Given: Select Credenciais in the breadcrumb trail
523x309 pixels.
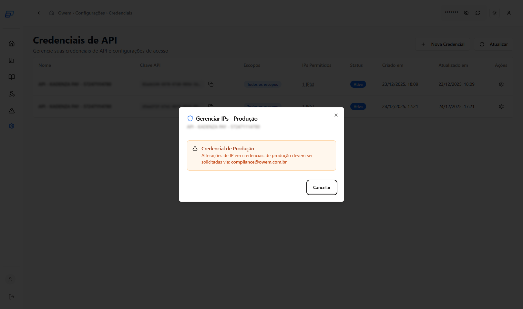Looking at the screenshot, I should (120, 13).
